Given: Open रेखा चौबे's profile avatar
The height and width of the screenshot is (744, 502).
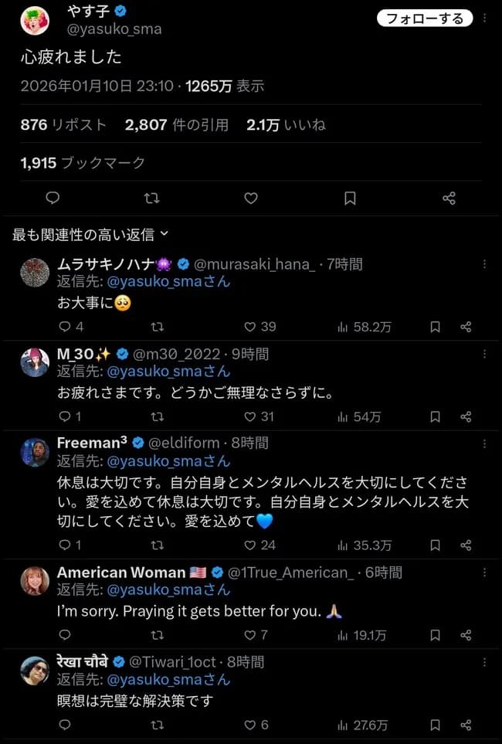Looking at the screenshot, I should pos(34,671).
